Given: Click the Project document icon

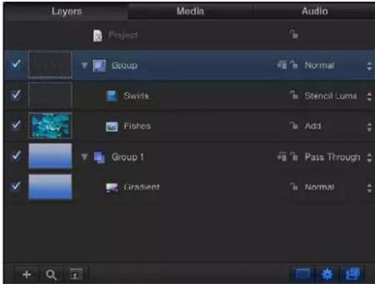Looking at the screenshot, I should coord(98,35).
